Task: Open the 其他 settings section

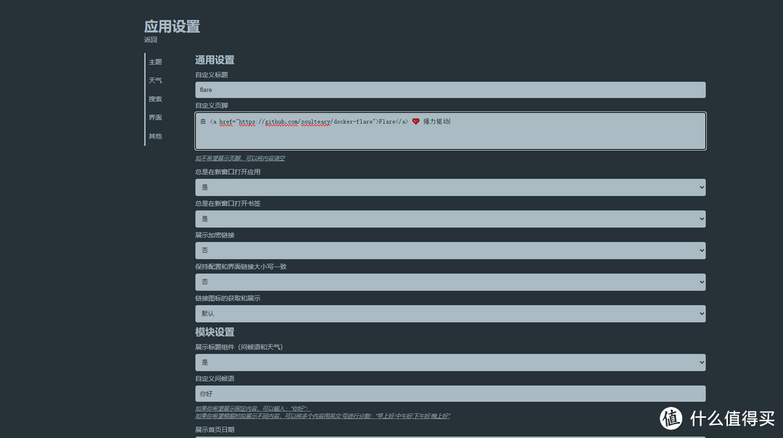Action: (154, 135)
